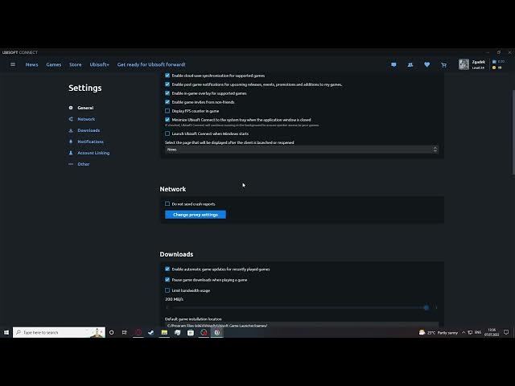Select Notifications in settings sidebar

90,142
